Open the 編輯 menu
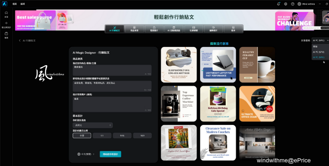The image size is (329, 166). [22, 4]
